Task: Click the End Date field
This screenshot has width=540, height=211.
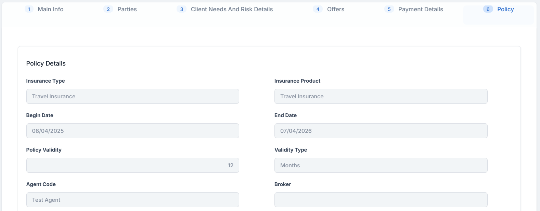Action: [381, 131]
